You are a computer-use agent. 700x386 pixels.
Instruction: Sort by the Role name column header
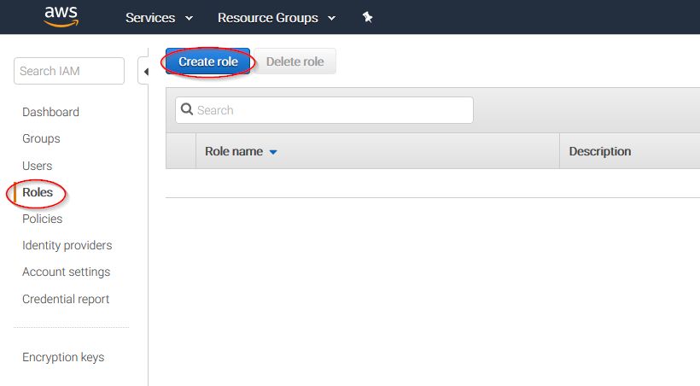(234, 151)
